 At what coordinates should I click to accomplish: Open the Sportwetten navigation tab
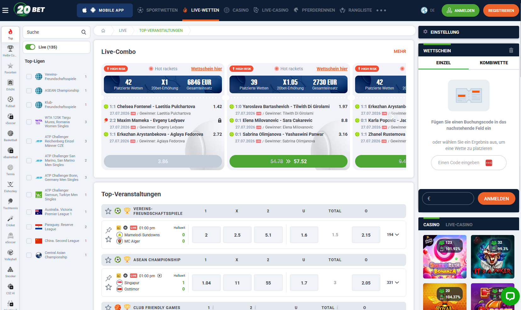(x=158, y=10)
